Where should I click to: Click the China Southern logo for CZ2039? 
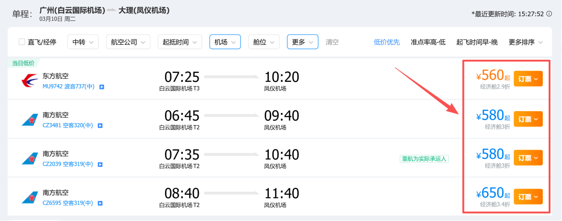(30, 159)
